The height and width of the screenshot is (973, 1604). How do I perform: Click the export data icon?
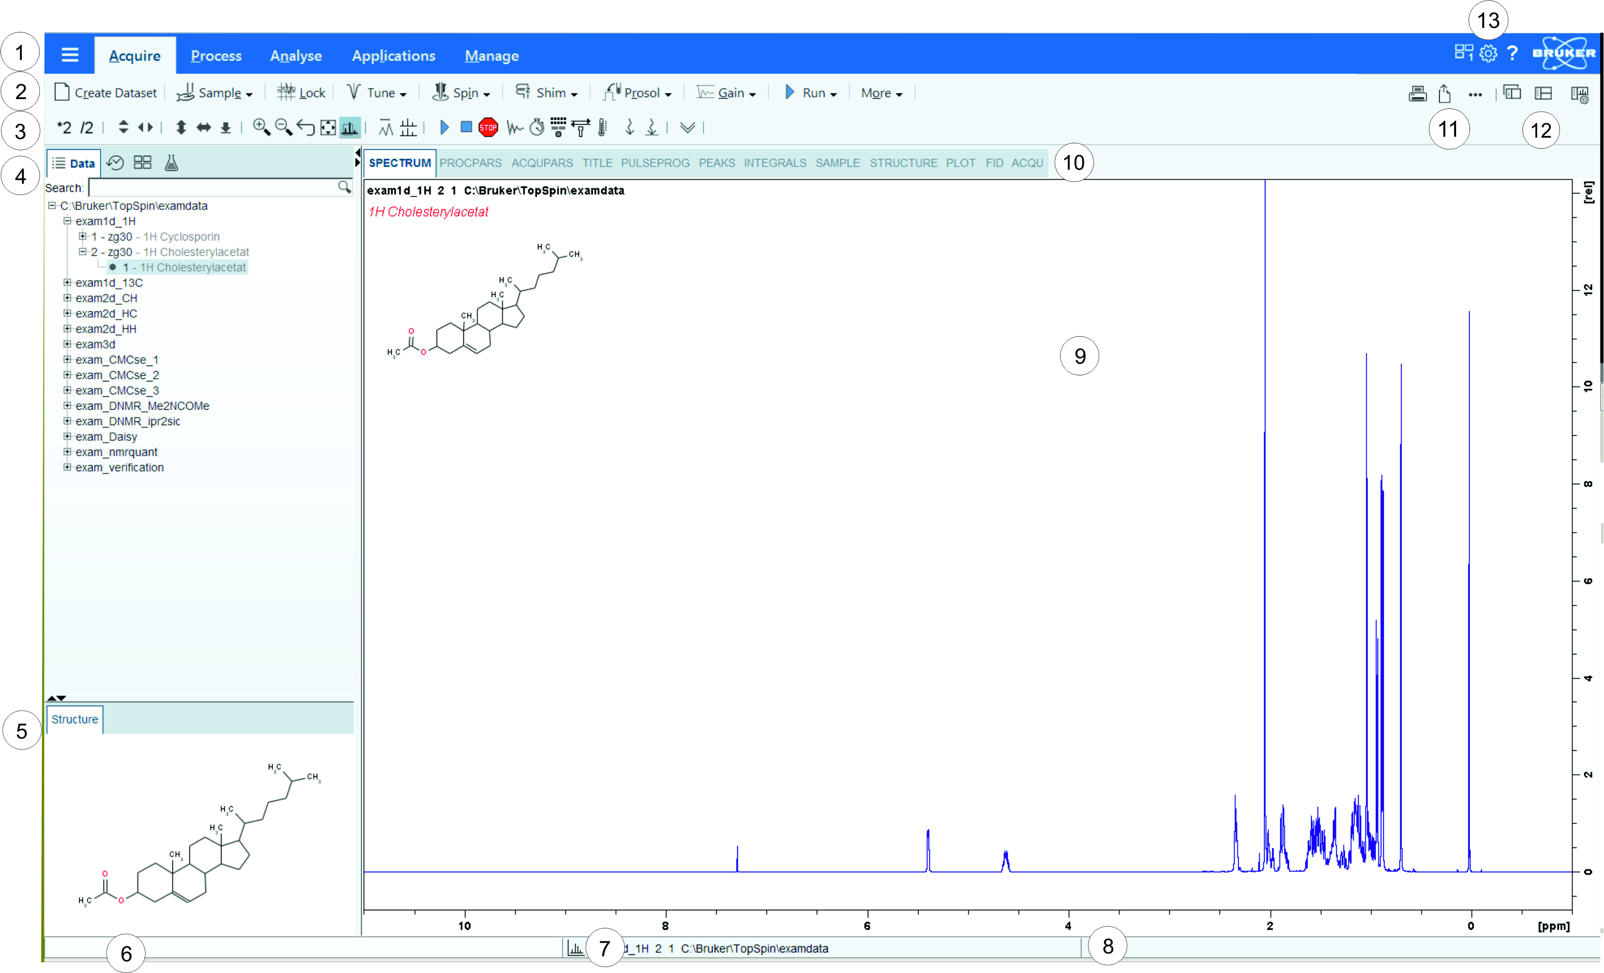click(1444, 94)
